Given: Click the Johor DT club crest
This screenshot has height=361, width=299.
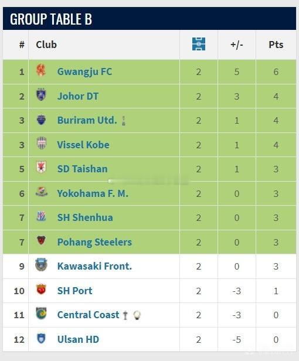Looking at the screenshot, I should coord(41,94).
